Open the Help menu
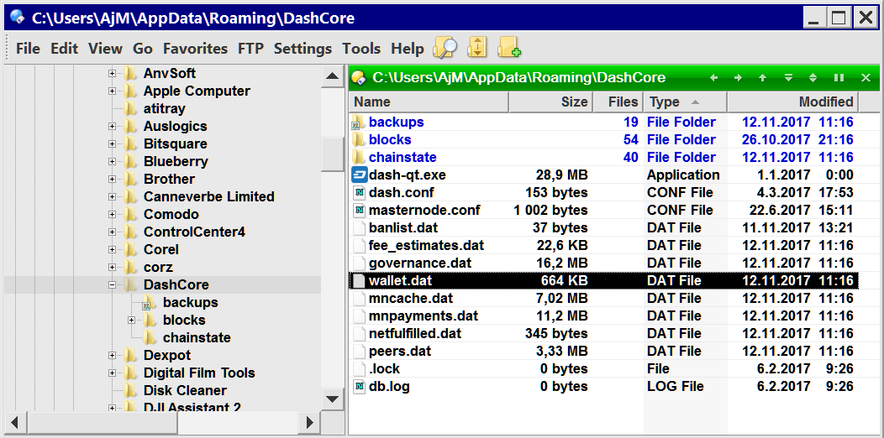 click(x=407, y=49)
